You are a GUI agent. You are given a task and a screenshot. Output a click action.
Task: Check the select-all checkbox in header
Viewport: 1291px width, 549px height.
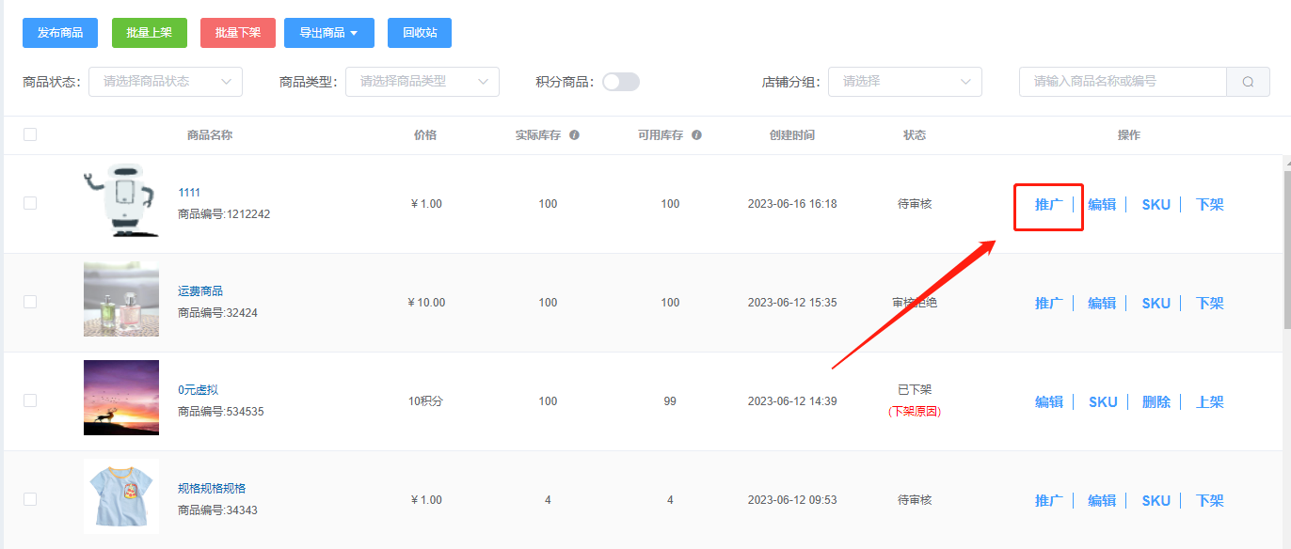tap(30, 134)
